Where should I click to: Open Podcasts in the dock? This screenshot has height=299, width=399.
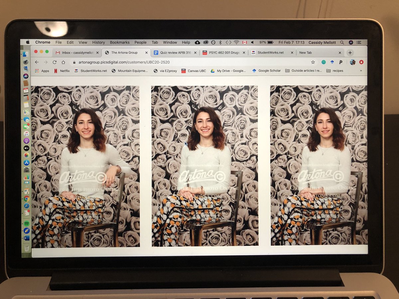pyautogui.click(x=26, y=141)
